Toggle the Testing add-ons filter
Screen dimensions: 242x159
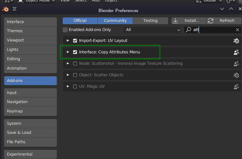(x=150, y=21)
